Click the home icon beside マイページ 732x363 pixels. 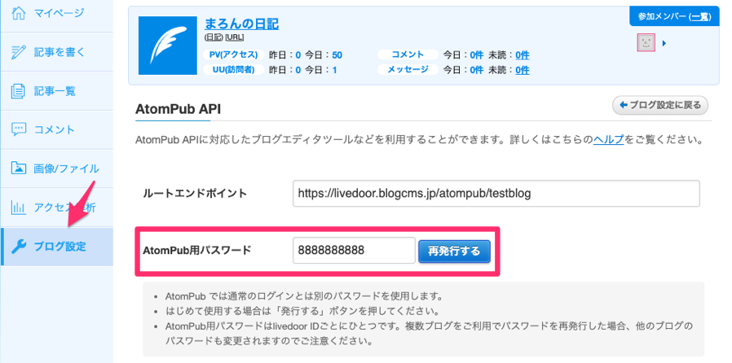18,12
